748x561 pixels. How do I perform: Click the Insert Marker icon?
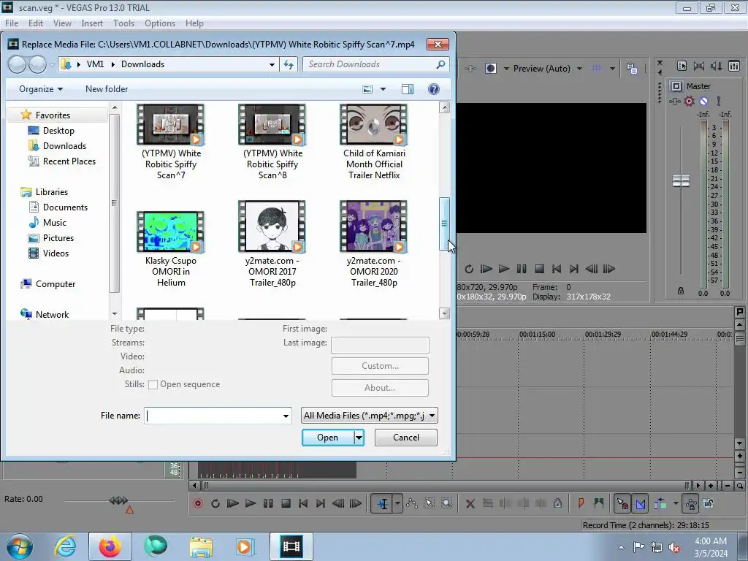[581, 503]
